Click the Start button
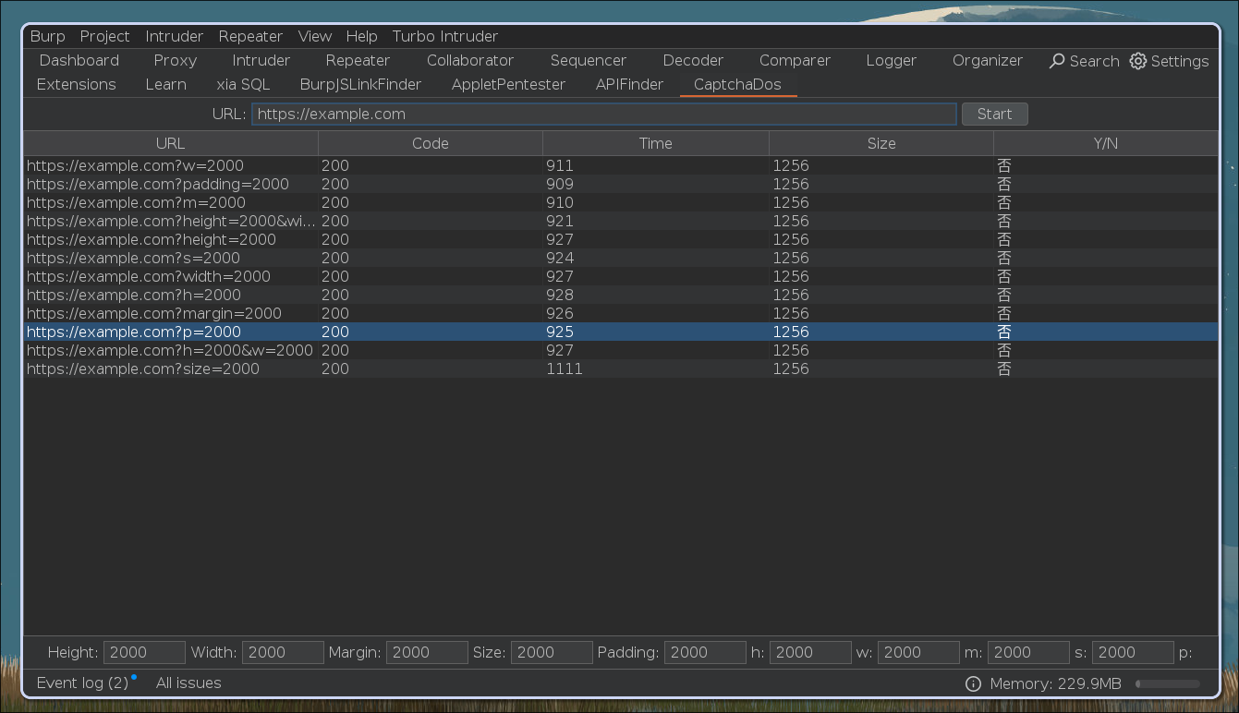The image size is (1239, 713). [x=995, y=114]
